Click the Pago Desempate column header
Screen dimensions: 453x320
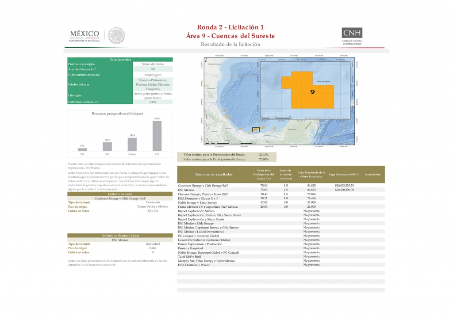344,174
